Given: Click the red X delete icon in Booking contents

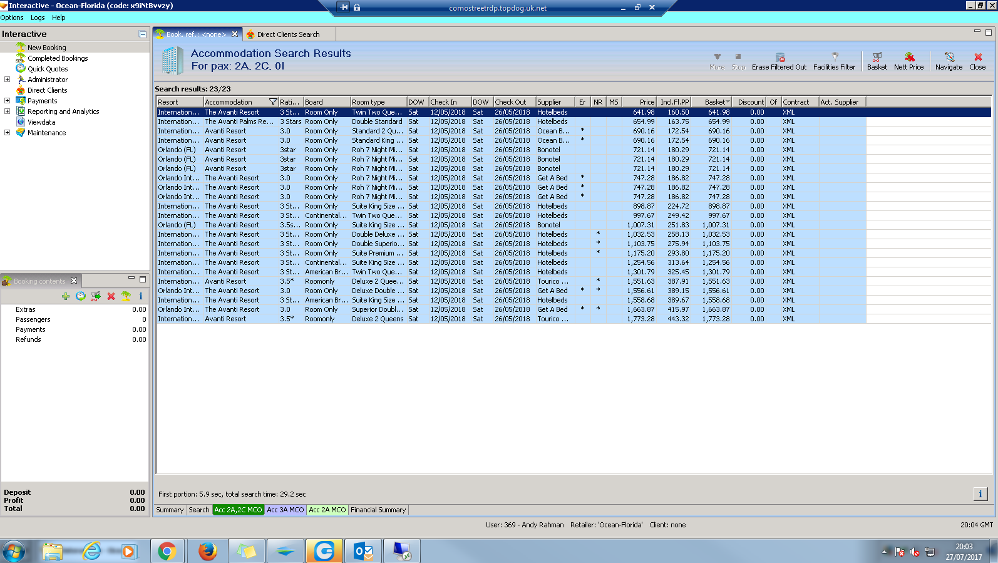Looking at the screenshot, I should pos(111,296).
